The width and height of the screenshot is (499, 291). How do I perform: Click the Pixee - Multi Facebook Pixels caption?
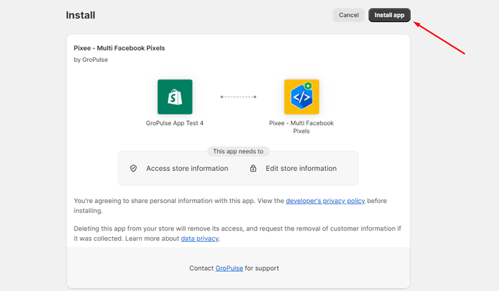pyautogui.click(x=301, y=127)
